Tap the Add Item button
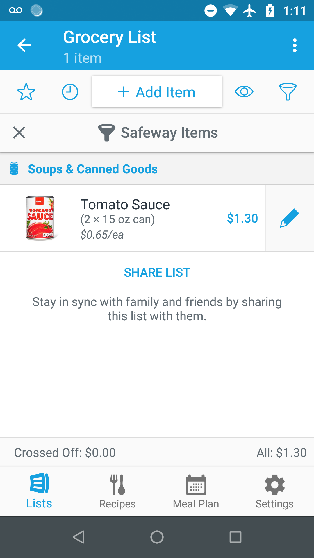The image size is (314, 558). pos(157,92)
